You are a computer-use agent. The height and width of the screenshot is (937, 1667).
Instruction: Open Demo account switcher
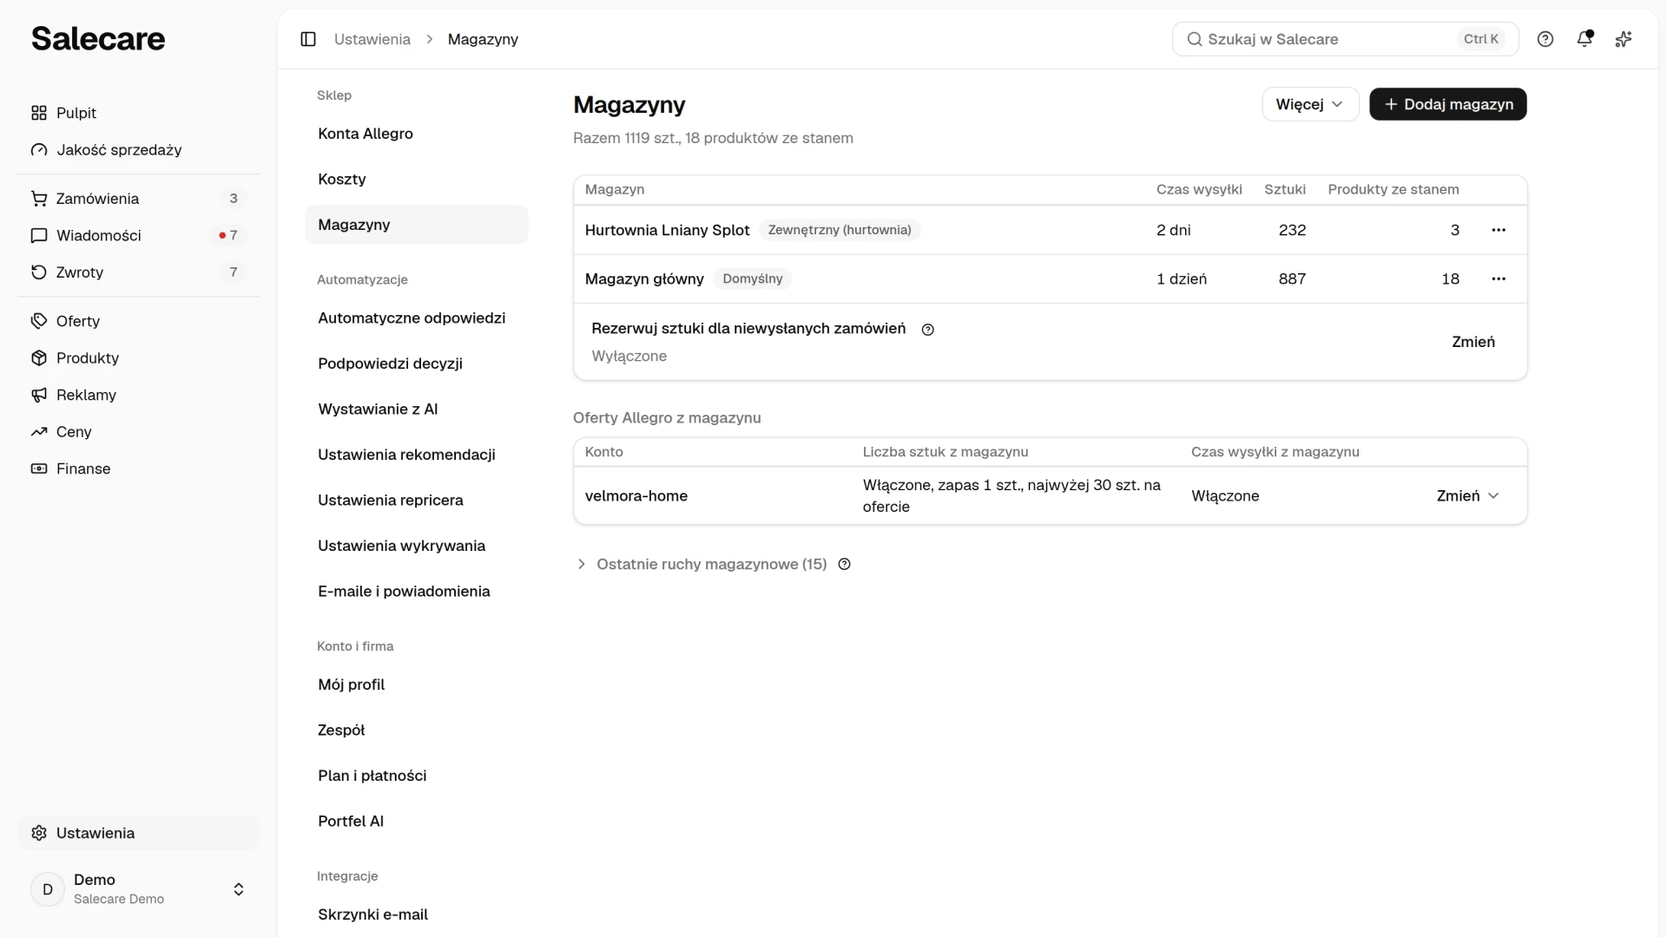[x=139, y=889]
